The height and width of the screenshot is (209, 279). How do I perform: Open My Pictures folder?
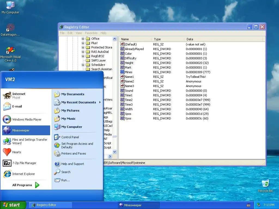(x=77, y=110)
